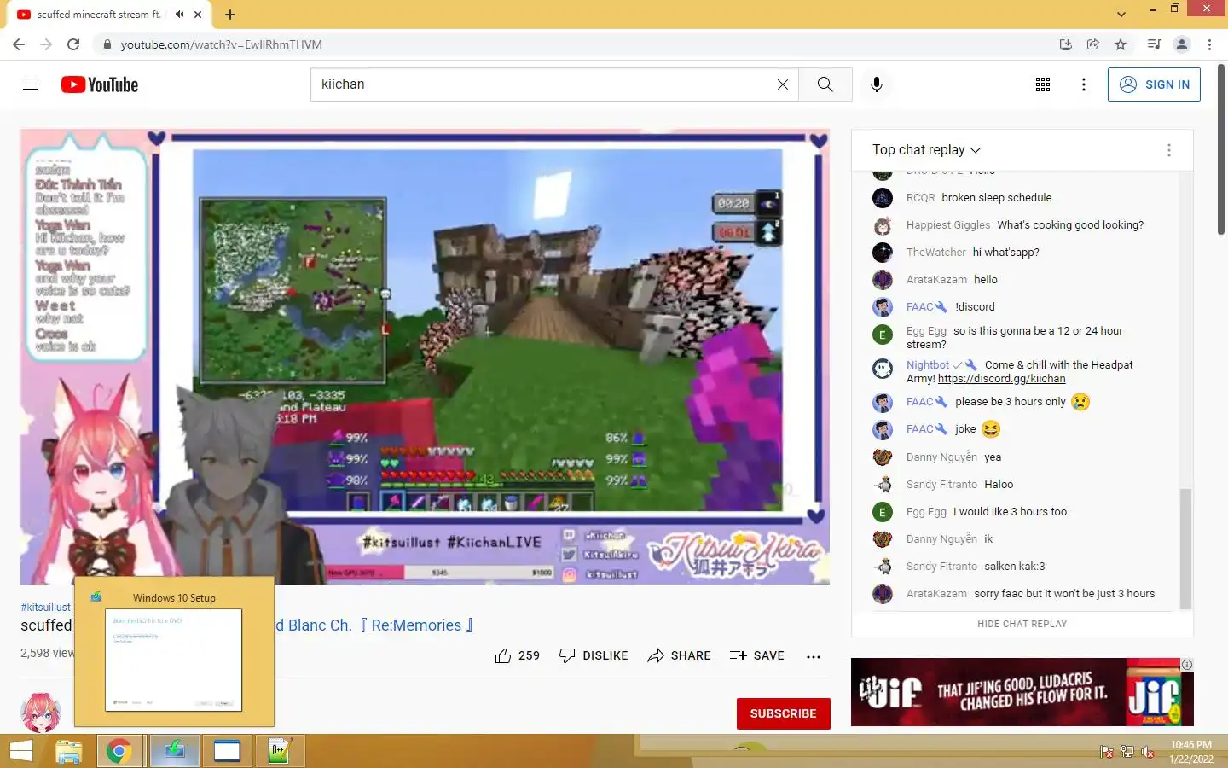This screenshot has width=1228, height=768.
Task: Click the Windows 10 Setup taskbar icon
Action: (x=175, y=752)
